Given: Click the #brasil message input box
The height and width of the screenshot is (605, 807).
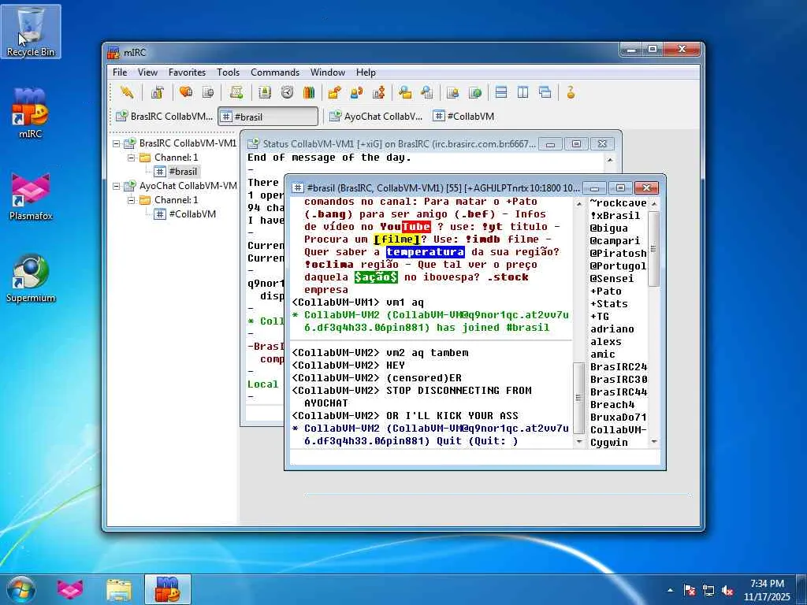Looking at the screenshot, I should [x=474, y=458].
